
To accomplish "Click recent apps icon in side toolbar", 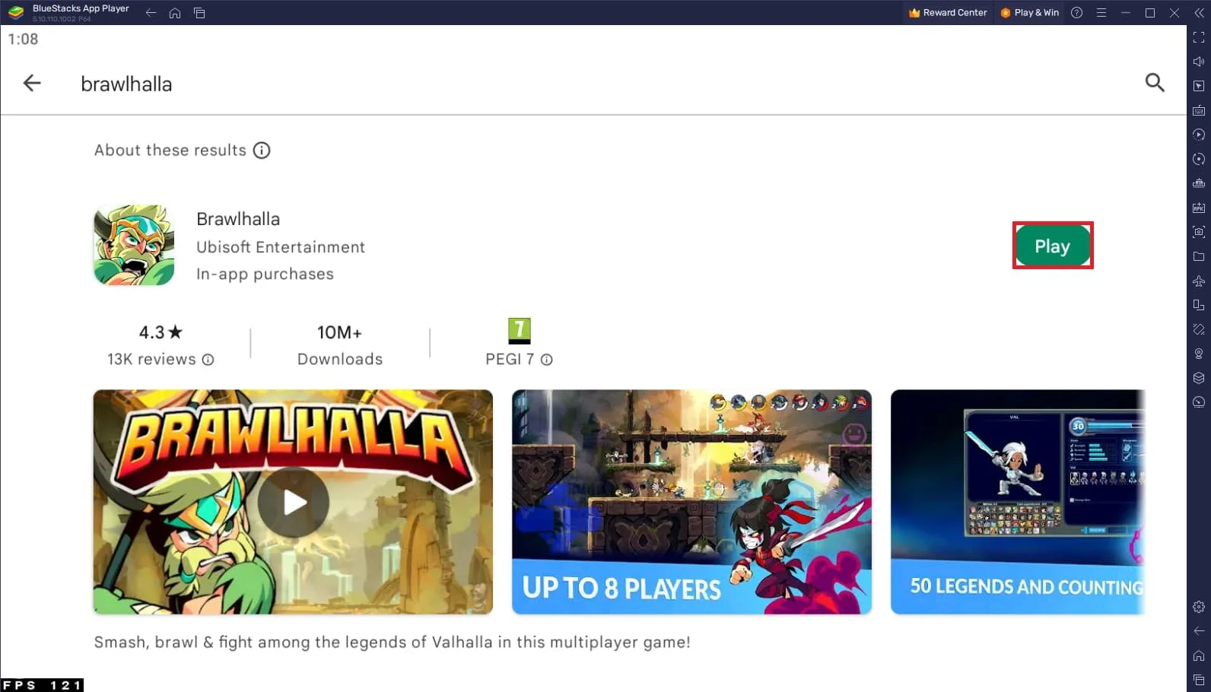I will (x=1199, y=680).
